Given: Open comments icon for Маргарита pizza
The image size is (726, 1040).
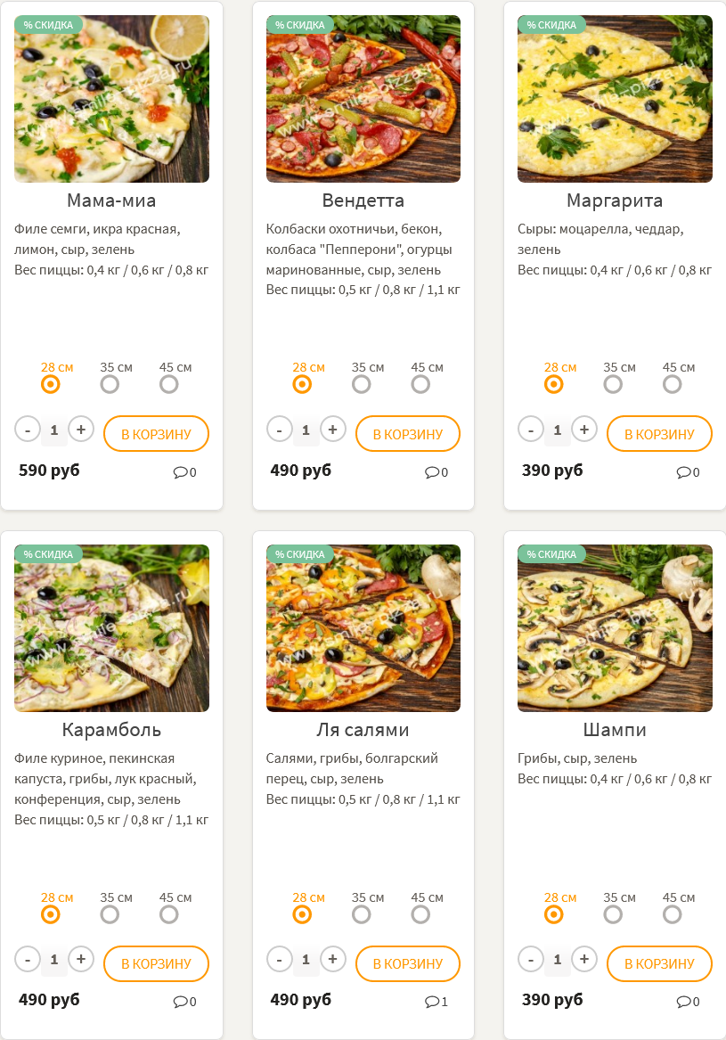Looking at the screenshot, I should (x=683, y=472).
